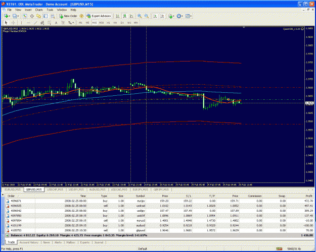
Task: Set timeframe to M1
Action: pyautogui.click(x=80, y=23)
